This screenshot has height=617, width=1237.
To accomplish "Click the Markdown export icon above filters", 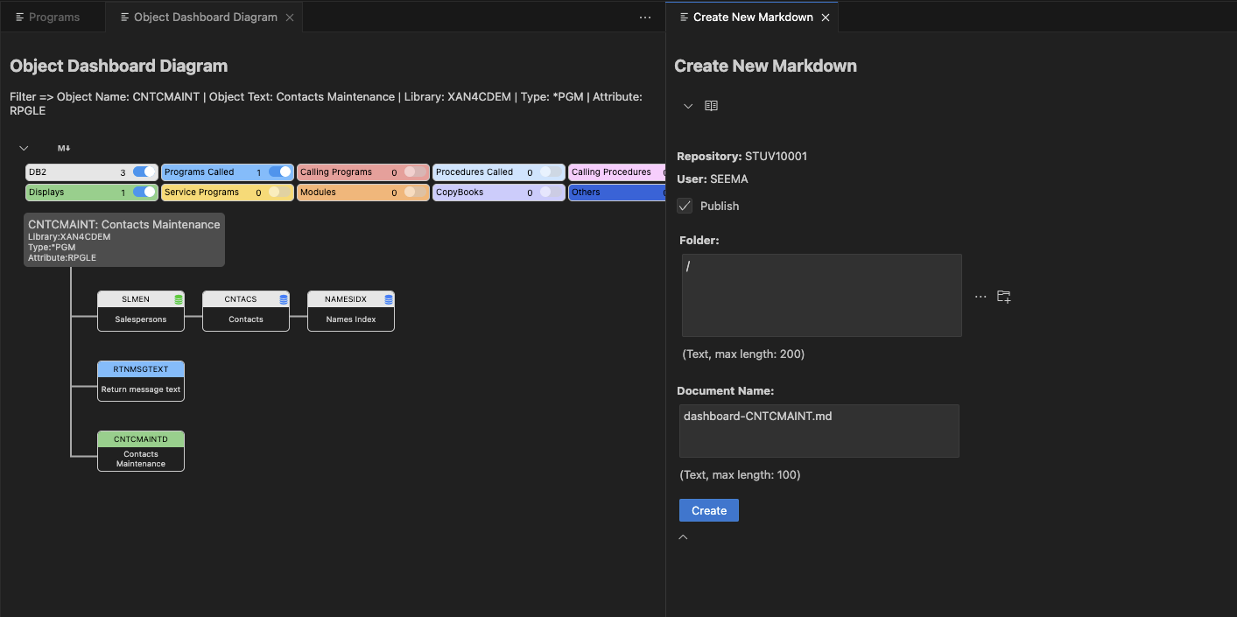I will tap(64, 149).
